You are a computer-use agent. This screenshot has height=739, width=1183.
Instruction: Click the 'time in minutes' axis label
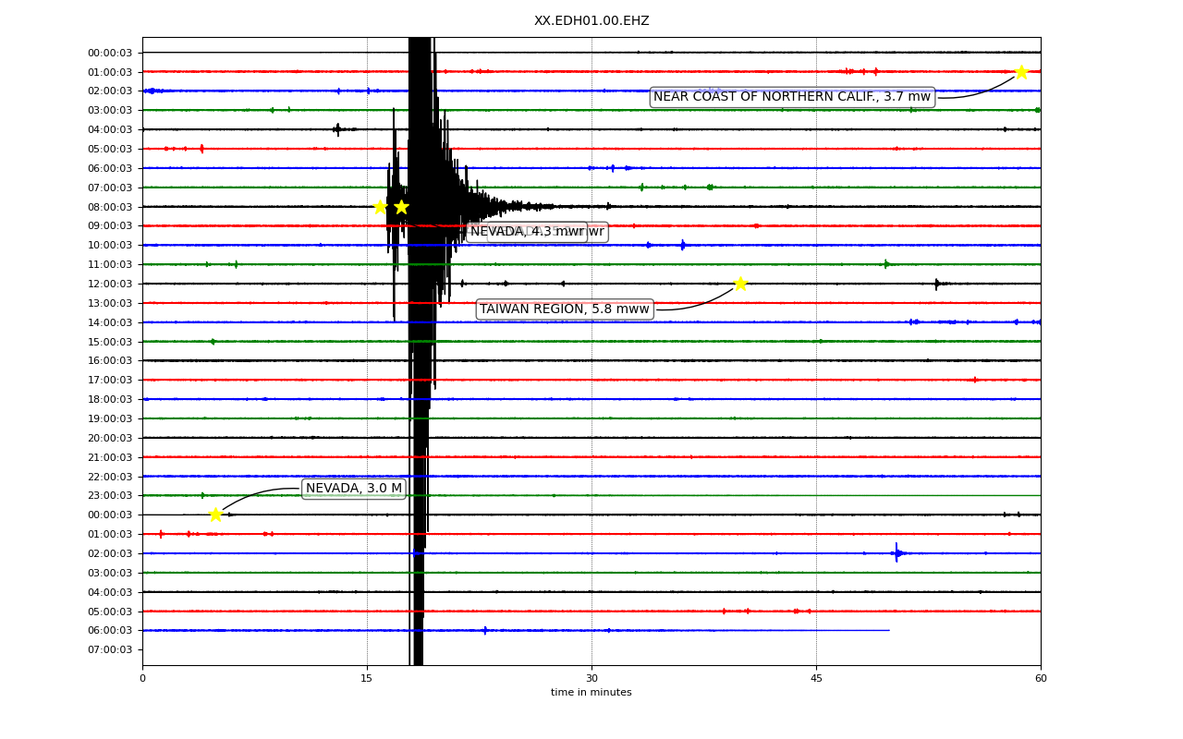coord(591,693)
